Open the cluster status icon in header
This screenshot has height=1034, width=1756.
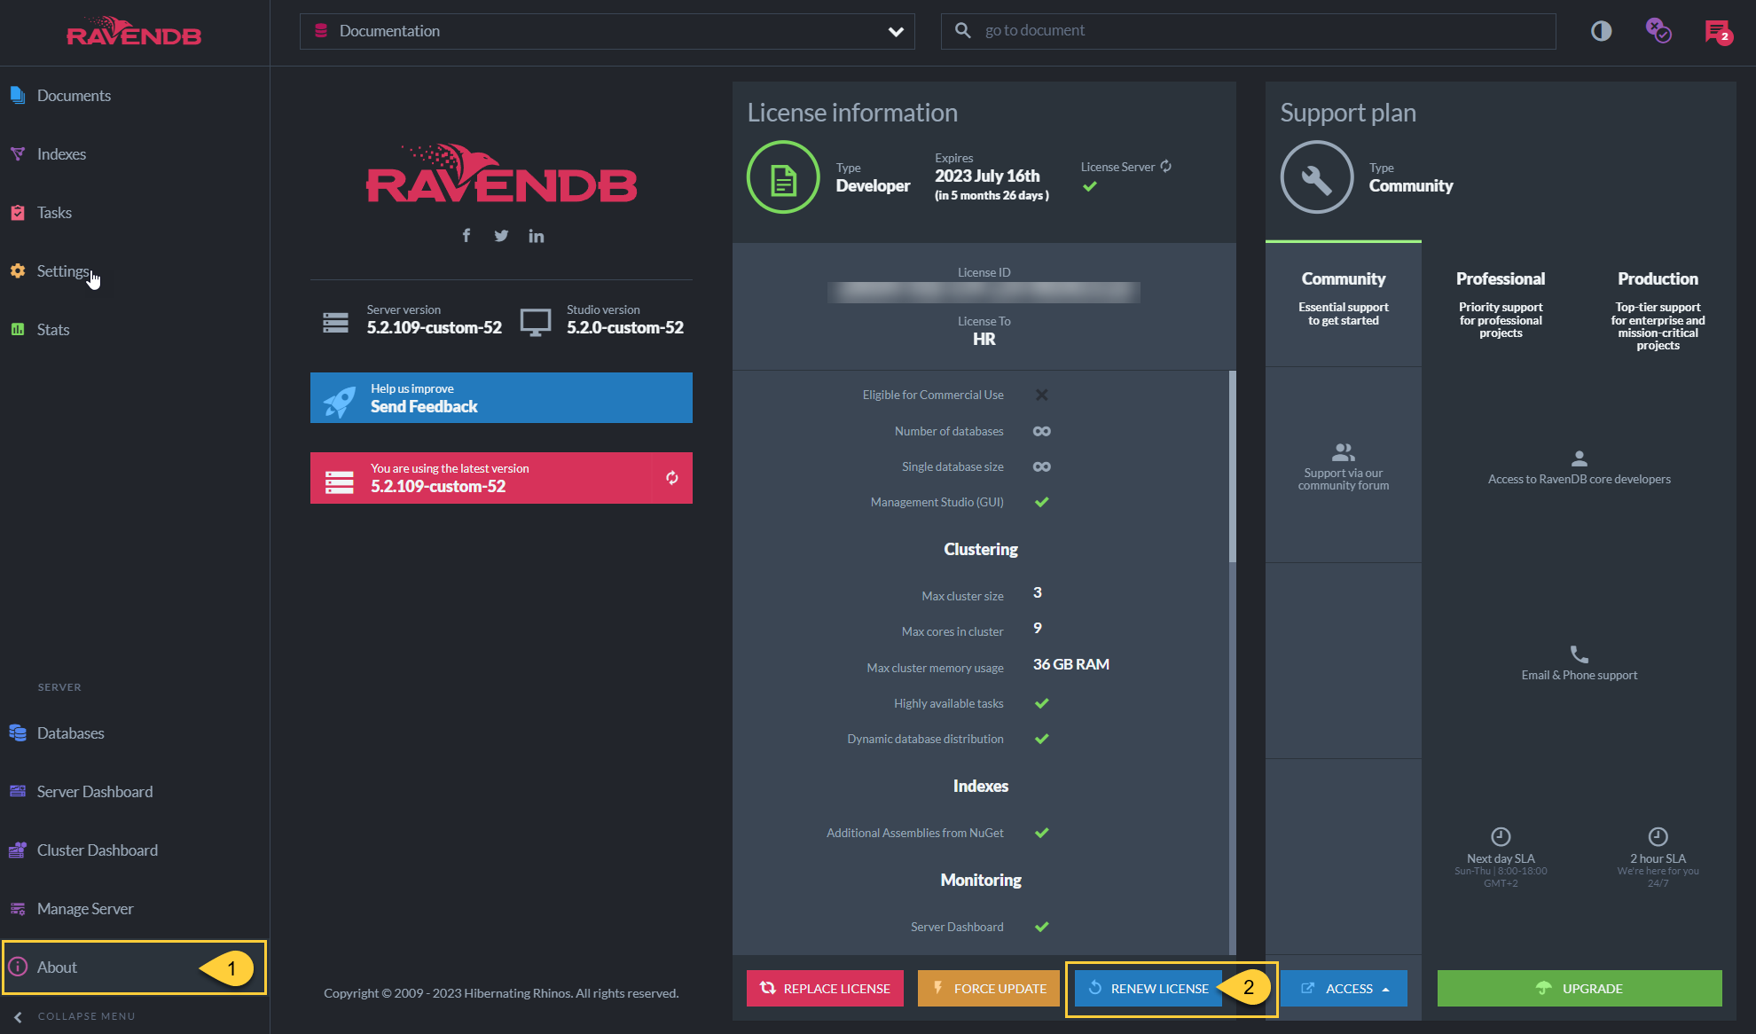tap(1658, 31)
